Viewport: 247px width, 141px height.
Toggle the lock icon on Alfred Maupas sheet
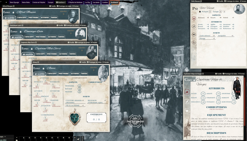tap(13, 12)
